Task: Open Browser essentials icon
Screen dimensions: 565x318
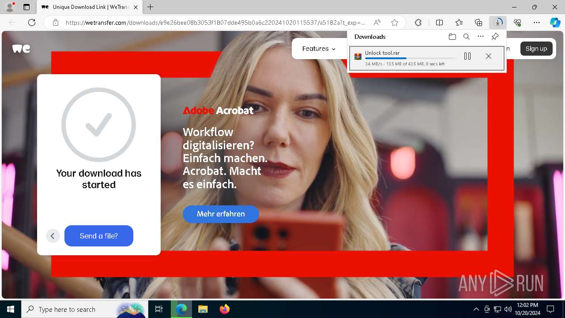Action: pyautogui.click(x=517, y=23)
